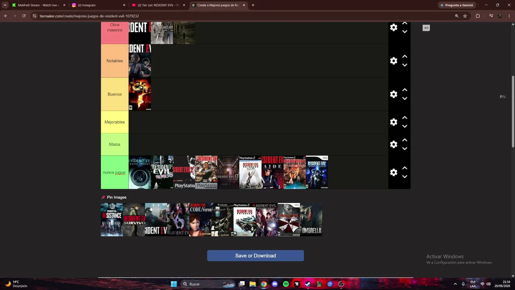
Task: Switch to the MatiFedi Stream tab
Action: [x=38, y=5]
